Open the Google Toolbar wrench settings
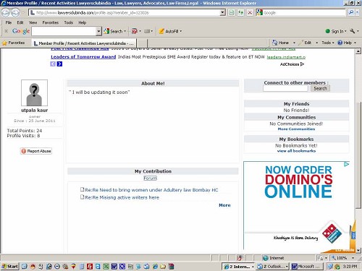362x271 pixels. coord(353,31)
